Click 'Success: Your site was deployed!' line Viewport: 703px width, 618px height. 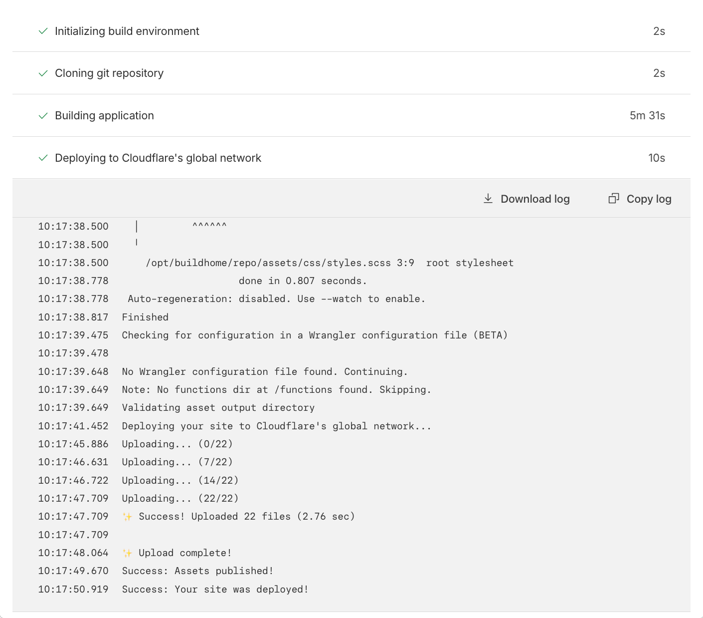(215, 589)
